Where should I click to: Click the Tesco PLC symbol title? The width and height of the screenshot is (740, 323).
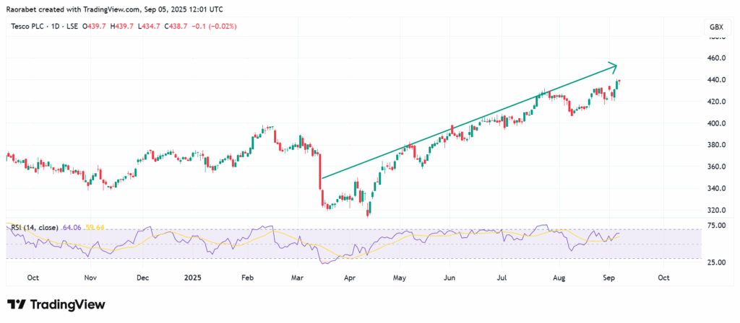27,27
